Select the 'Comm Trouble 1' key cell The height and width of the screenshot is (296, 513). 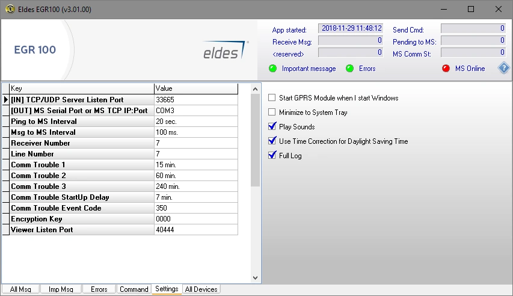pyautogui.click(x=81, y=164)
